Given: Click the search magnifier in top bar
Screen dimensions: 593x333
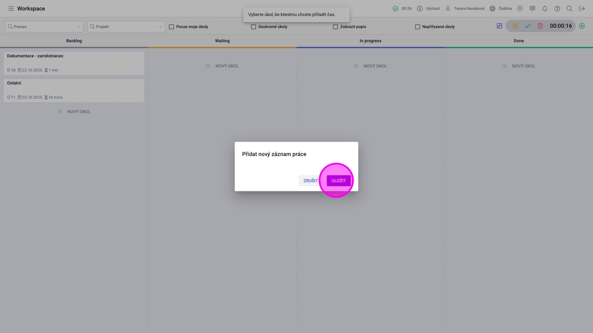Looking at the screenshot, I should coord(569,8).
